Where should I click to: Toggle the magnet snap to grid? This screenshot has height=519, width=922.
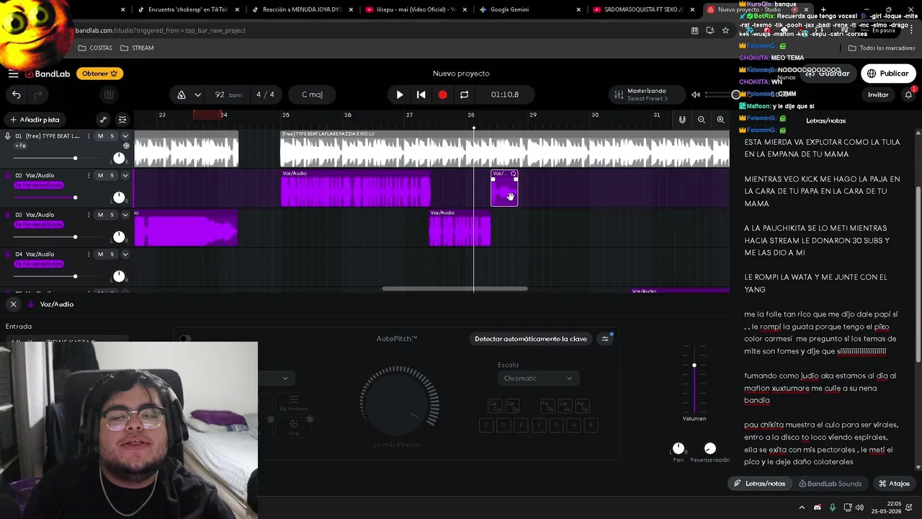(681, 120)
